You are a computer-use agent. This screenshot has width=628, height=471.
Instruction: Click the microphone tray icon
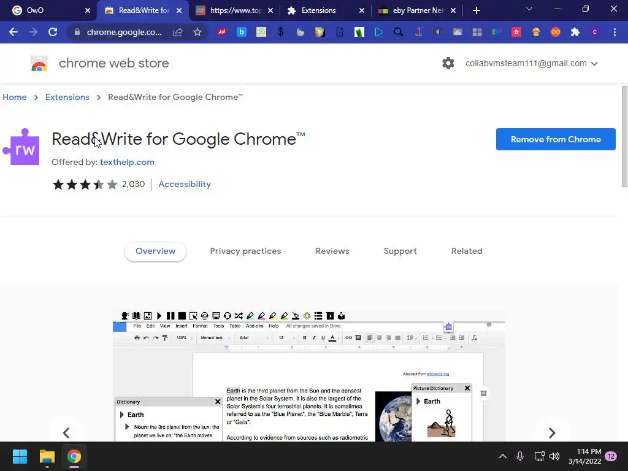[520, 456]
